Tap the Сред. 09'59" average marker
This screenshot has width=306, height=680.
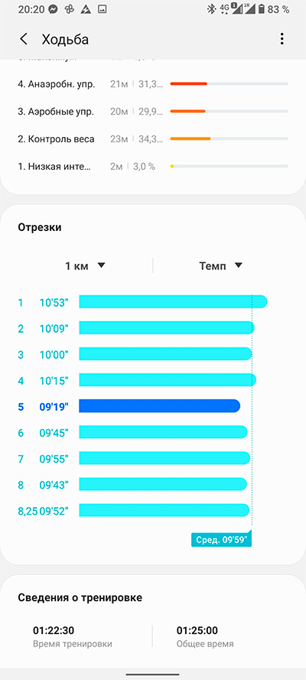[221, 540]
